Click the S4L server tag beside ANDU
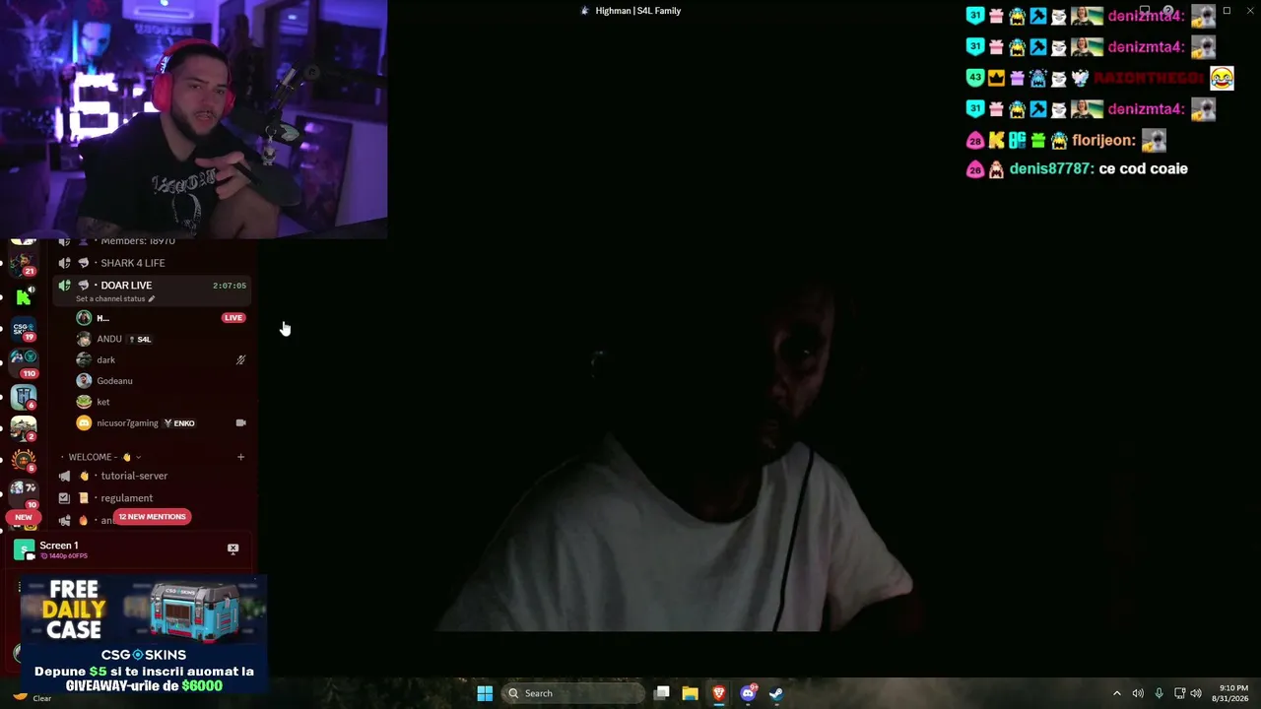Viewport: 1261px width, 709px height. point(140,340)
